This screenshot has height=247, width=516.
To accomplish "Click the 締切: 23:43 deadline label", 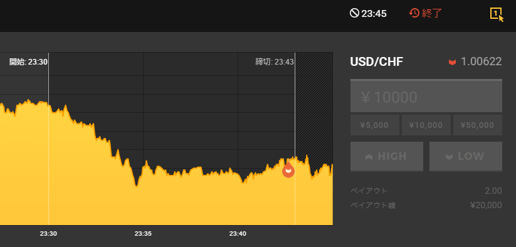I will [275, 62].
